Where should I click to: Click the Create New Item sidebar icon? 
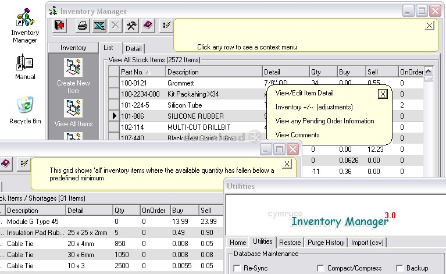(x=73, y=67)
